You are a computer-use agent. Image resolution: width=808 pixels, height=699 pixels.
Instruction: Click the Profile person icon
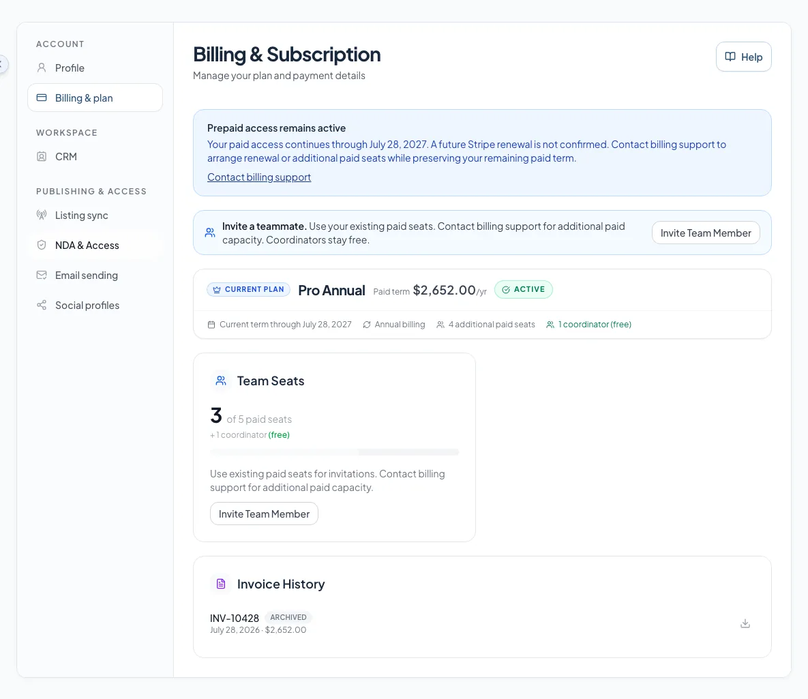pos(42,68)
